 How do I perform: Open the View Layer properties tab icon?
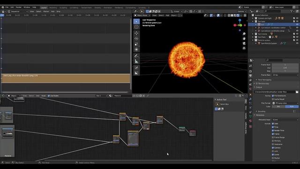pyautogui.click(x=250, y=80)
